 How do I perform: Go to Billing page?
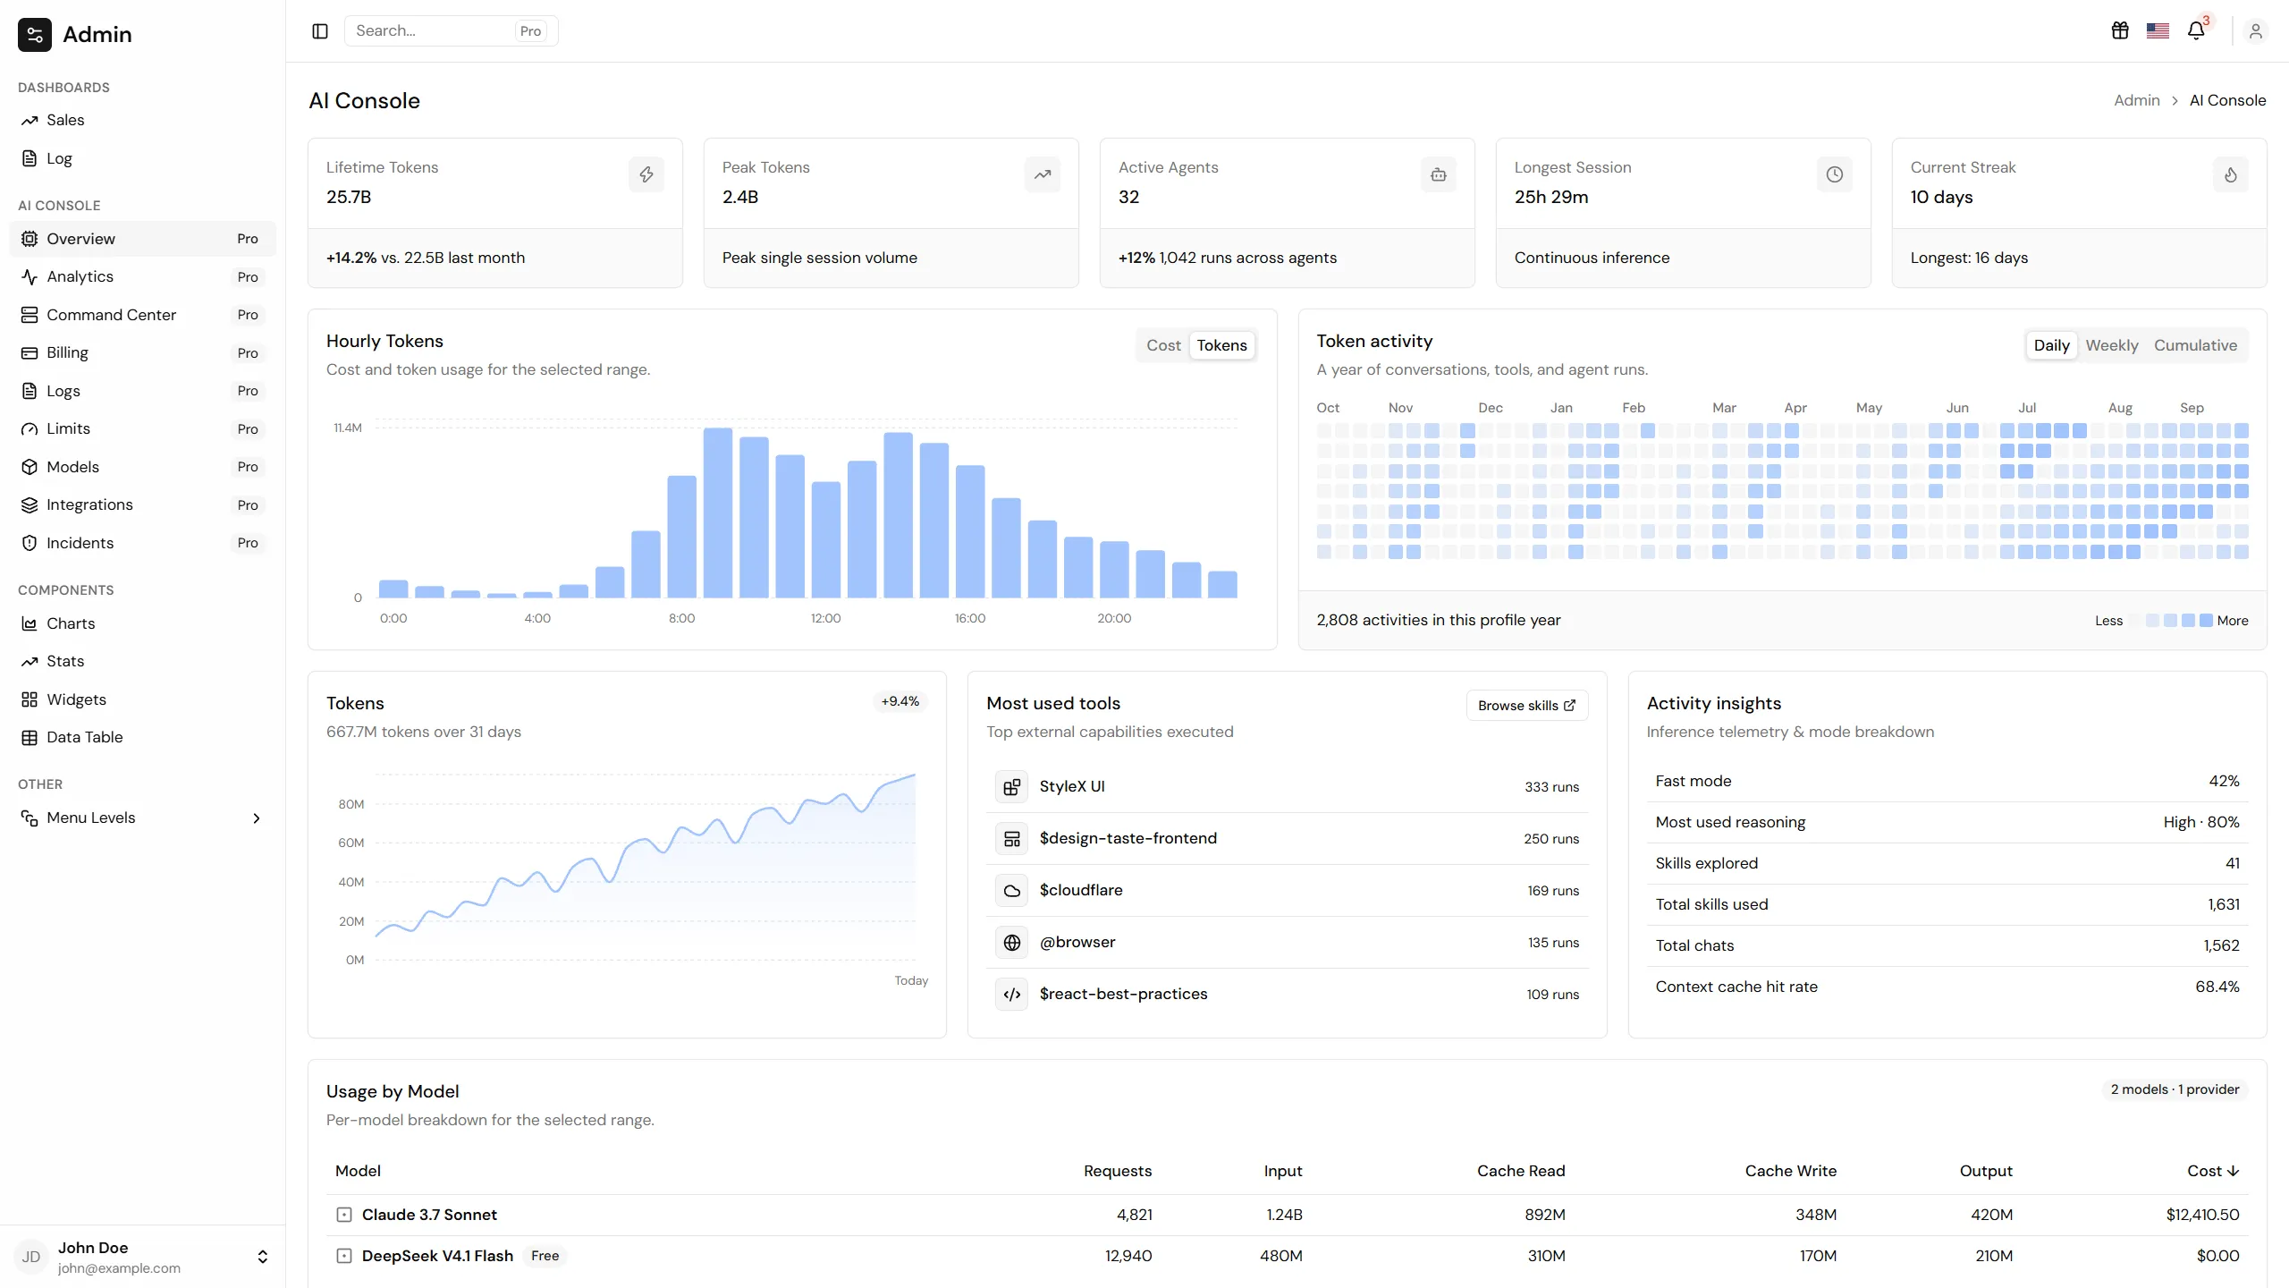143,353
